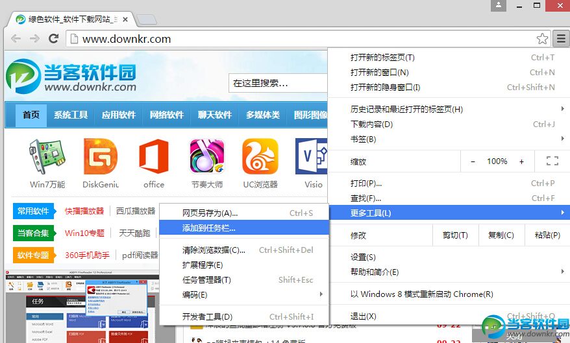Select the 绿色软件_软件下载网站 browser tab
Image resolution: width=570 pixels, height=343 pixels.
73,19
